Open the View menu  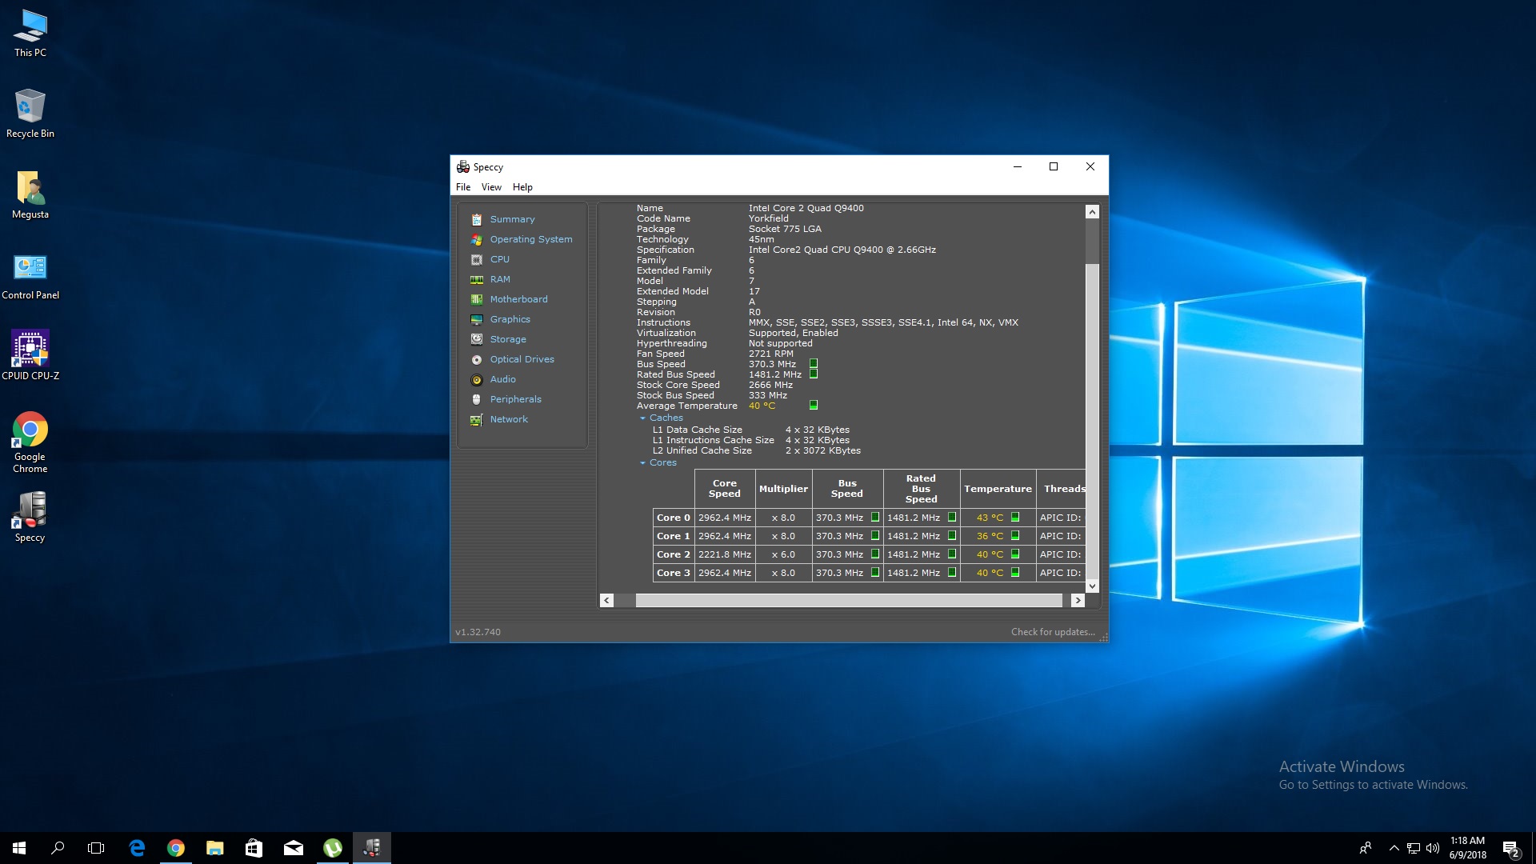coord(491,187)
